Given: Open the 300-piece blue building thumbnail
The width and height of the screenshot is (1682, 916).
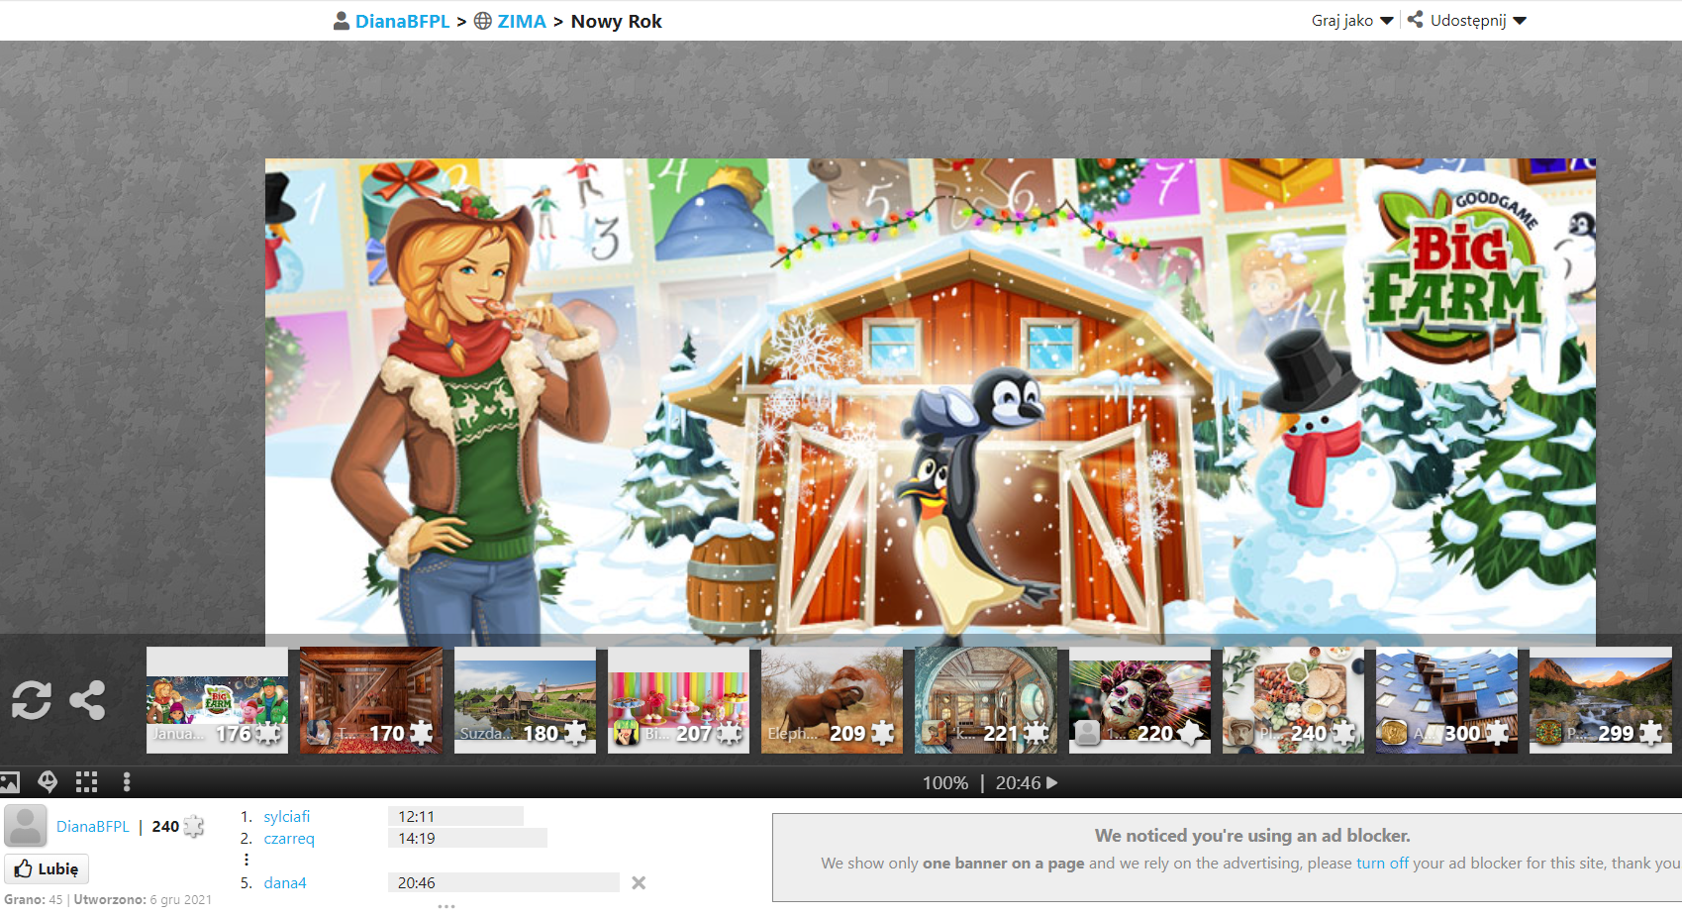Looking at the screenshot, I should 1446,700.
